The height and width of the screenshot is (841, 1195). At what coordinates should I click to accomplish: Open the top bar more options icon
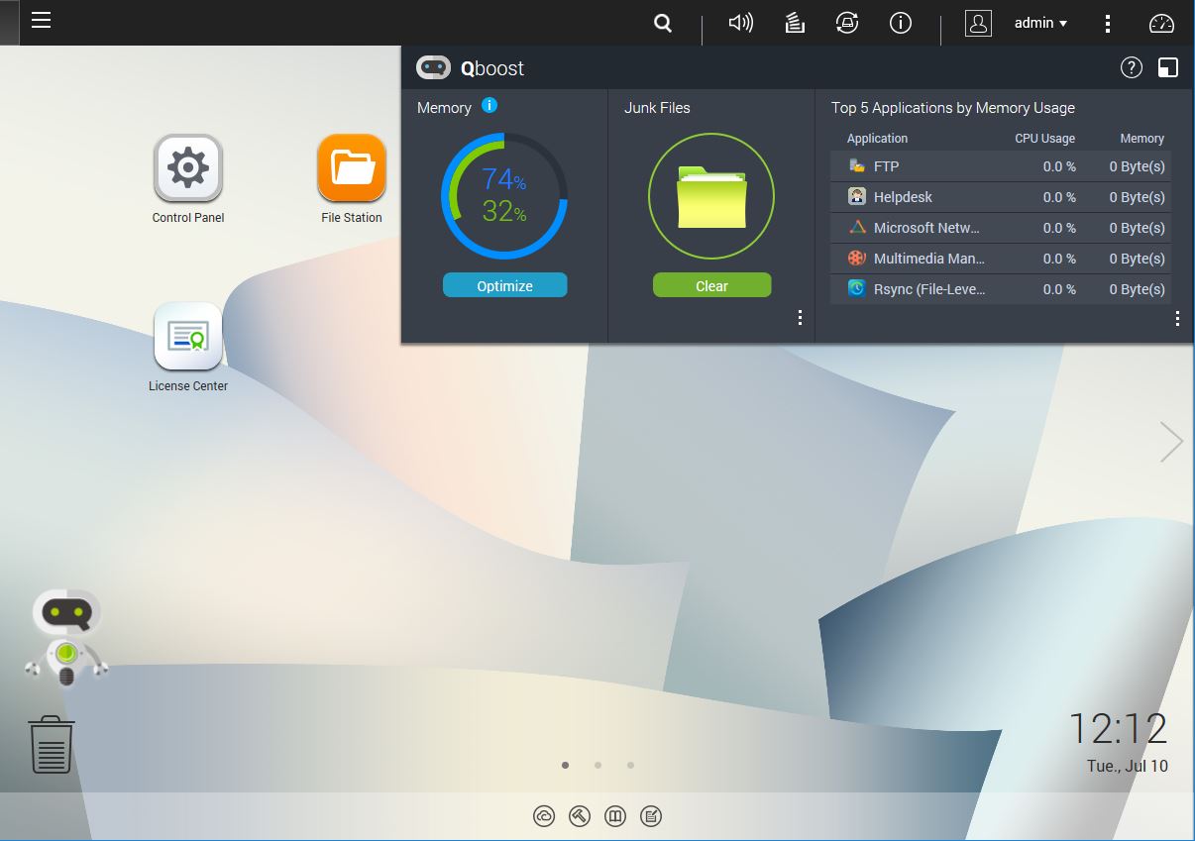pyautogui.click(x=1108, y=23)
